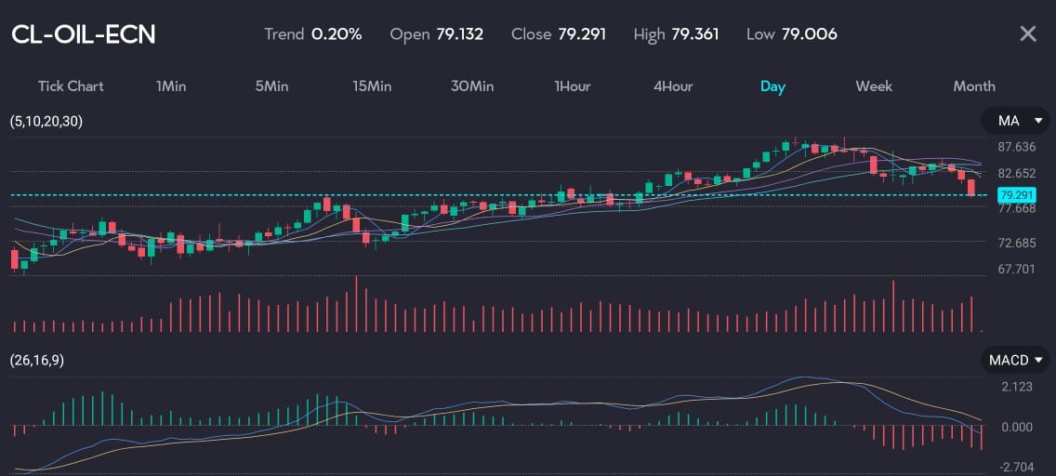
Task: Choose the 30Min timeframe
Action: point(472,86)
